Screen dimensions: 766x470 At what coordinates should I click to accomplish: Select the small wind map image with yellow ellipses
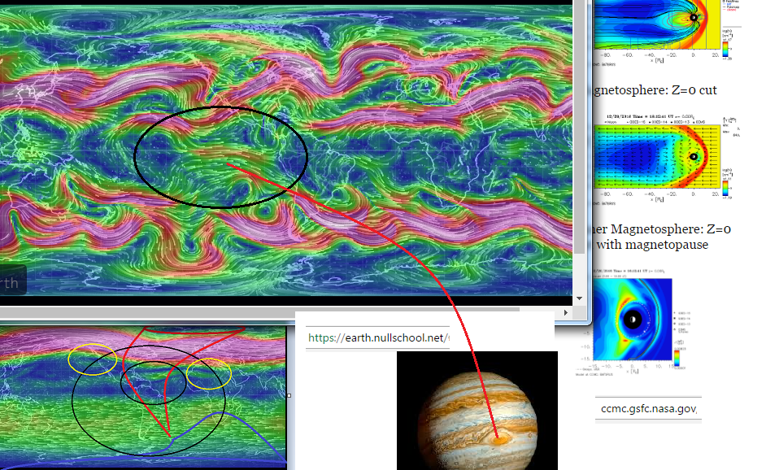click(142, 397)
